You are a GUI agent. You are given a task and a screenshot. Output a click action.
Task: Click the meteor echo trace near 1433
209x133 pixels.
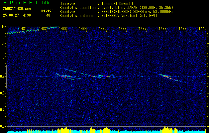[65, 76]
